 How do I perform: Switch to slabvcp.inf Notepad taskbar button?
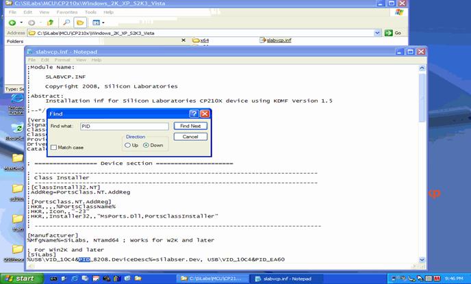(x=286, y=279)
